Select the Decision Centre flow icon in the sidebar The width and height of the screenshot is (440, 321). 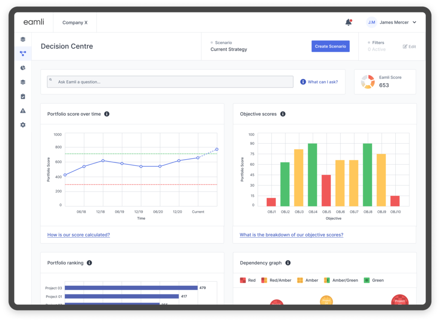tap(23, 54)
